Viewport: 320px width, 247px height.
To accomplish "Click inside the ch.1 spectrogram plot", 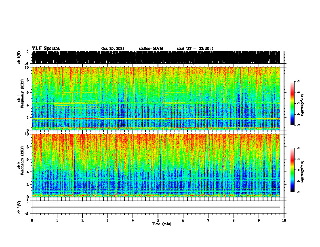I will pos(156,98).
